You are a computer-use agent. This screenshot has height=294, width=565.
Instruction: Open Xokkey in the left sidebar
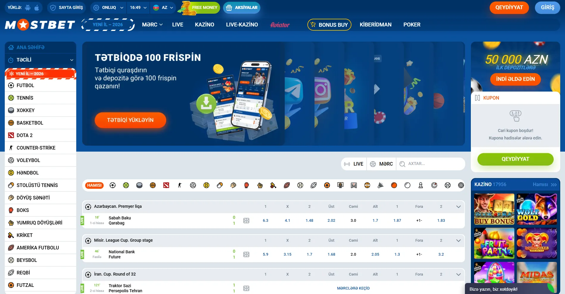pos(41,110)
